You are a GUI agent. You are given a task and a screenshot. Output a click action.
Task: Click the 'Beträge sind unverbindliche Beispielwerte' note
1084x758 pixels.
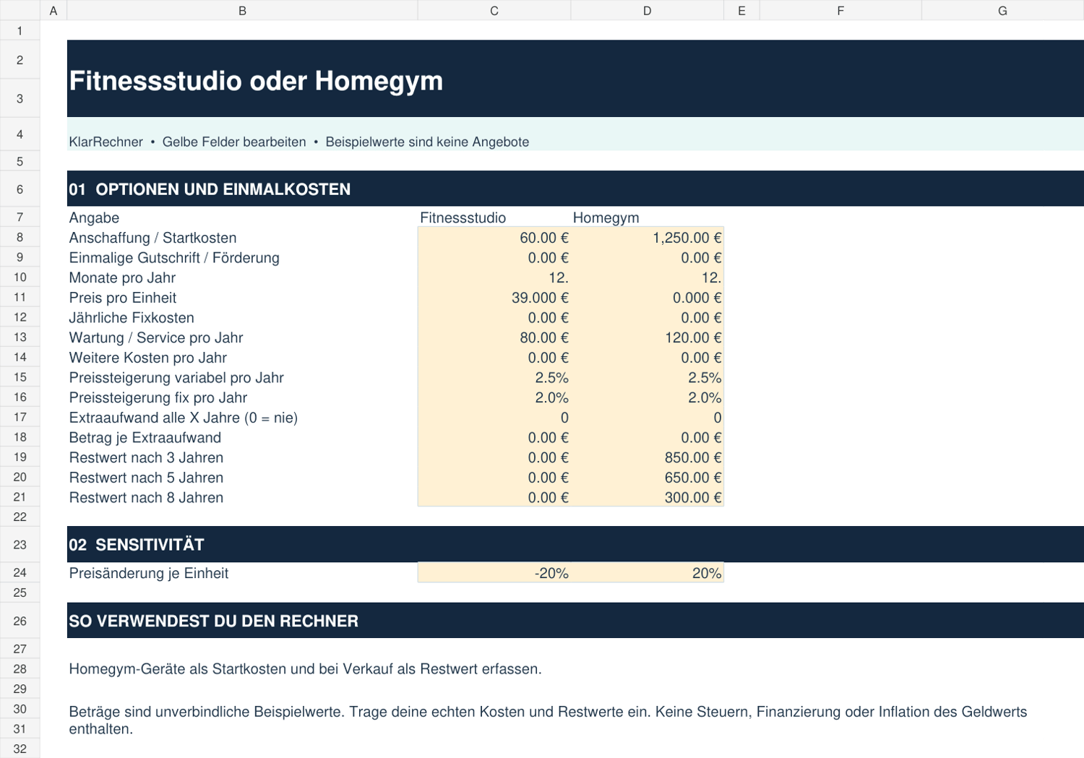(x=548, y=720)
